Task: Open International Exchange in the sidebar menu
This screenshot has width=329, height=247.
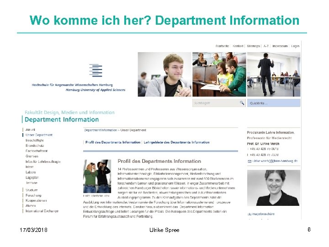Action: click(x=42, y=211)
